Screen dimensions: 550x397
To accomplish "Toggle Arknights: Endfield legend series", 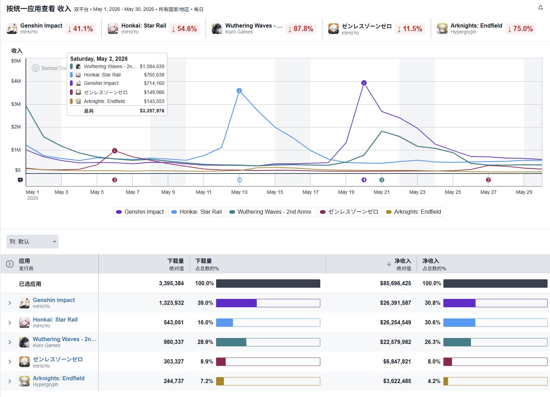I will [414, 212].
